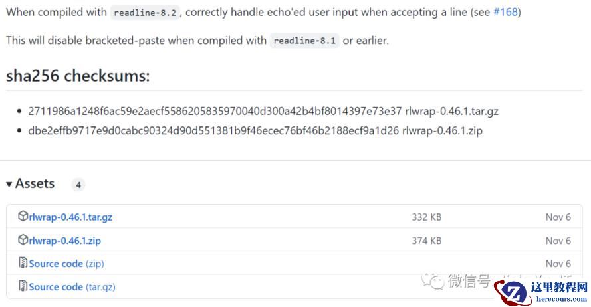Click the sha256 checksums heading

point(78,76)
